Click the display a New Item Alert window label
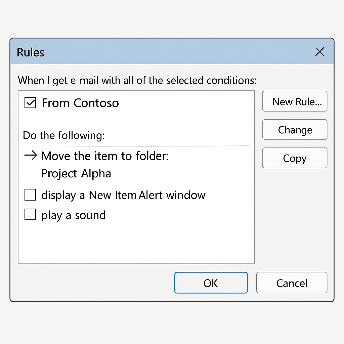Screen dimensions: 344x344 point(123,195)
